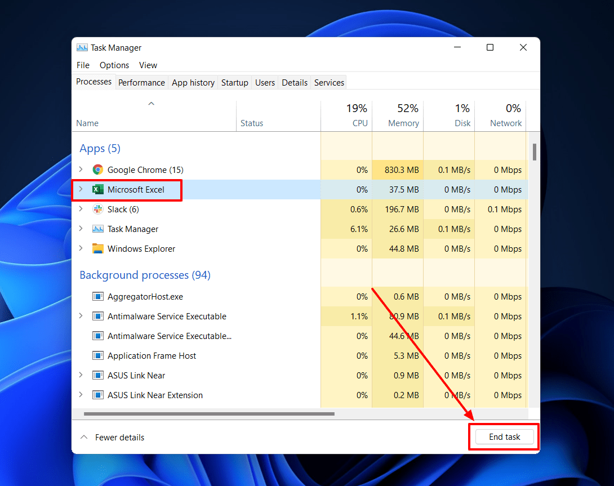Click Slack's 0.1 Mbps network value
Image resolution: width=614 pixels, height=486 pixels.
504,209
